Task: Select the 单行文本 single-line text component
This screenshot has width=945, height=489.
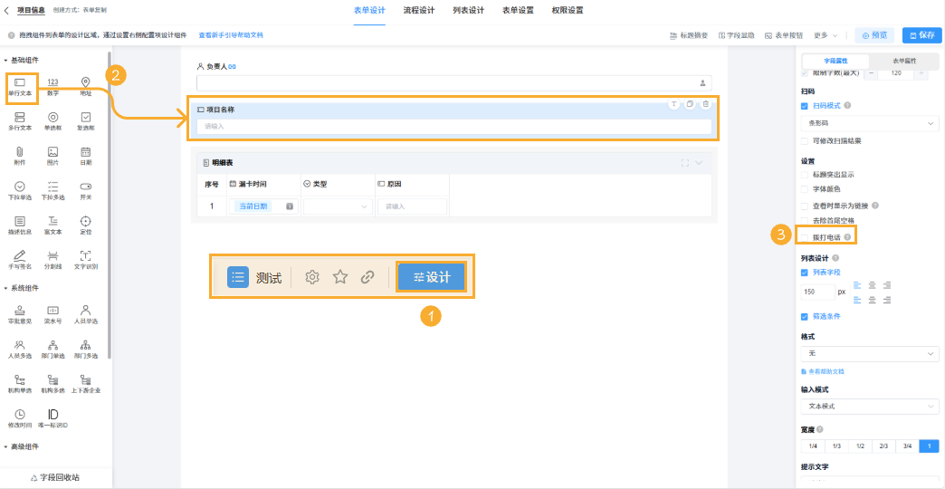Action: (20, 87)
